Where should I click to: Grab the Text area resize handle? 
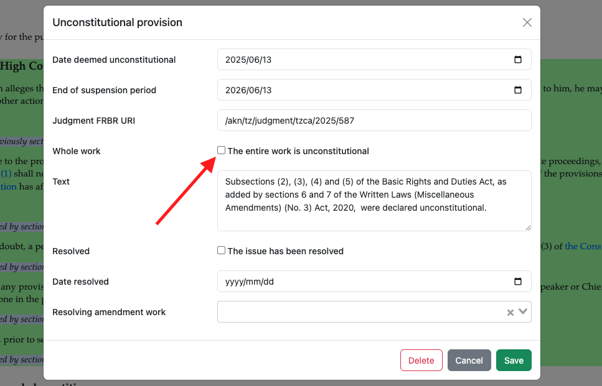point(528,228)
